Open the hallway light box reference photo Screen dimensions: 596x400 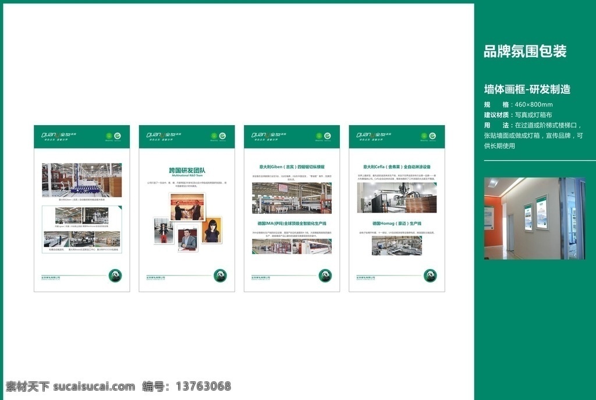click(534, 218)
